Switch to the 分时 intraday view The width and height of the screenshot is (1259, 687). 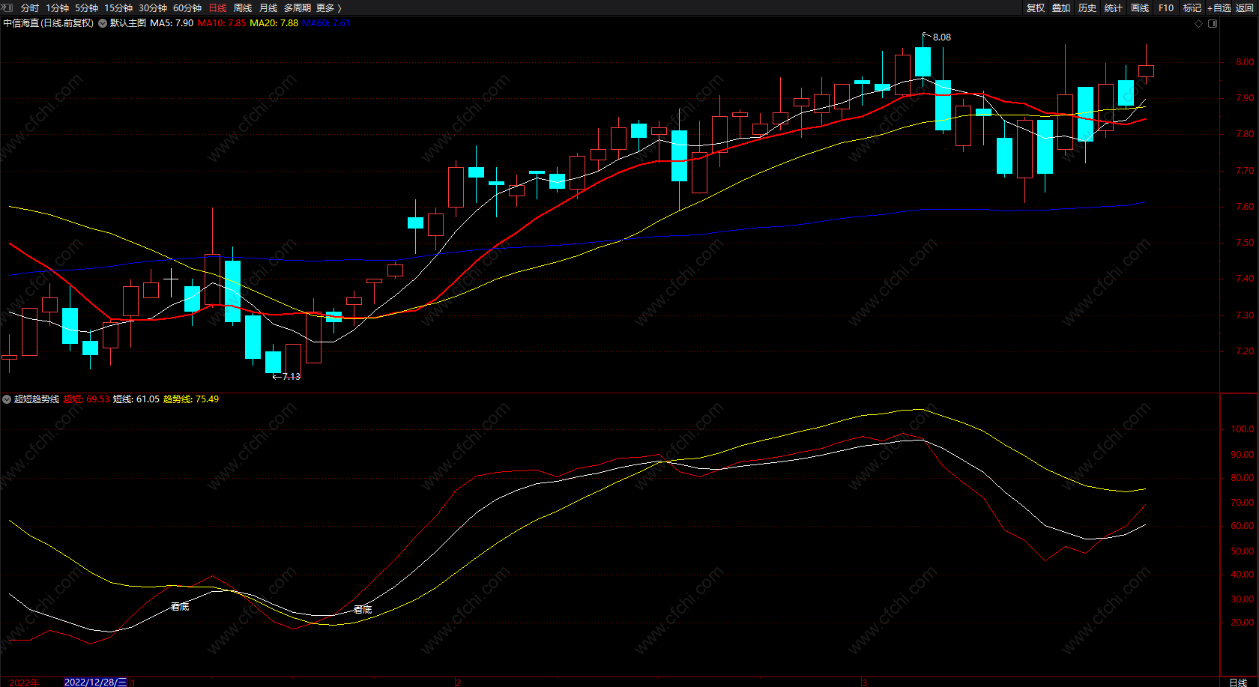click(x=30, y=7)
